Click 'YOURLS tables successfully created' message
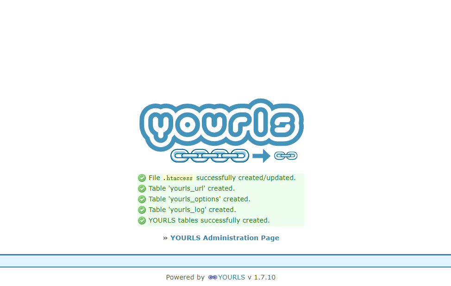This screenshot has width=451, height=286. [x=209, y=220]
